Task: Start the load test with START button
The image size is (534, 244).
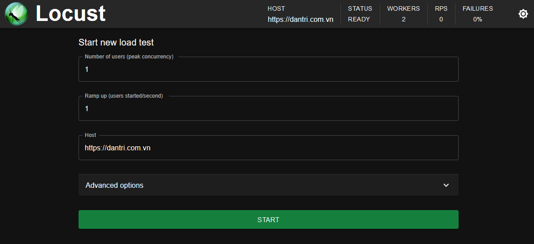Action: point(269,219)
